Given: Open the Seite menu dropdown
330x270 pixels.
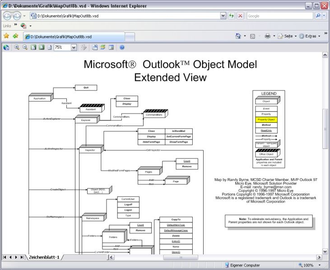Looking at the screenshot, I should [287, 36].
